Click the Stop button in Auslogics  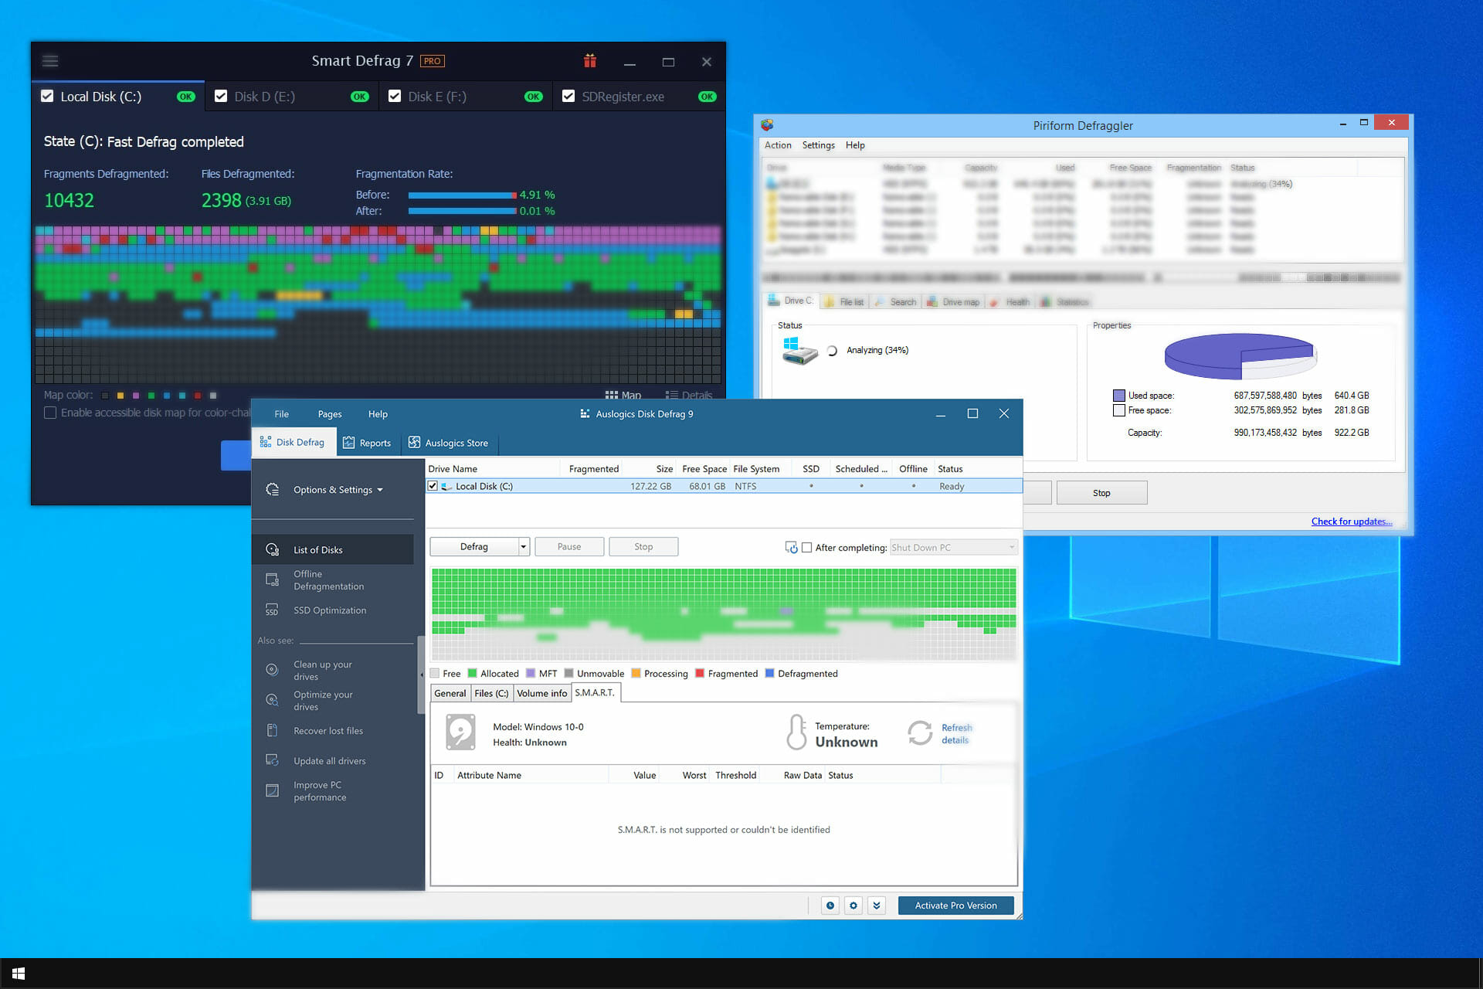tap(643, 547)
